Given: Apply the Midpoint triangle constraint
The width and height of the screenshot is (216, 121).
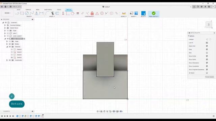Looking at the screenshot, I should 97,13.
